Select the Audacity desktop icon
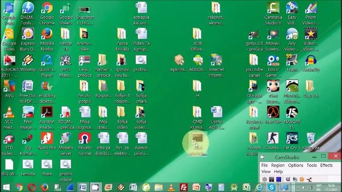 click(x=311, y=63)
